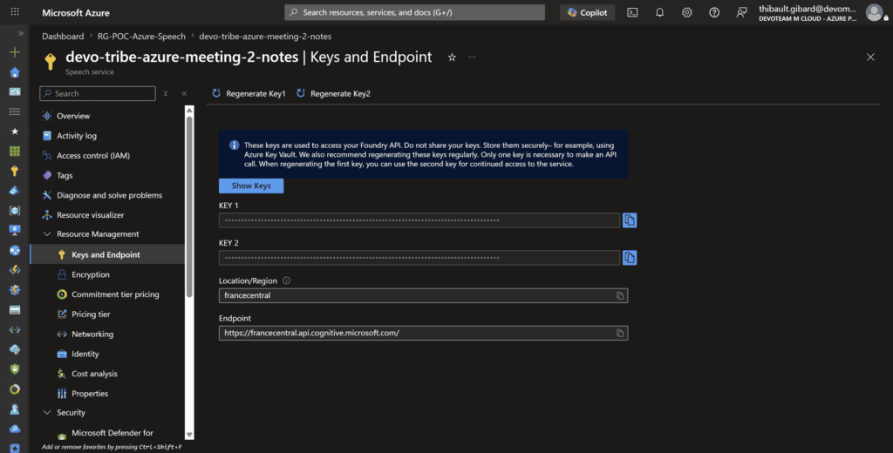This screenshot has height=453, width=893.
Task: Click Microsoft Azure home title
Action: pyautogui.click(x=76, y=12)
